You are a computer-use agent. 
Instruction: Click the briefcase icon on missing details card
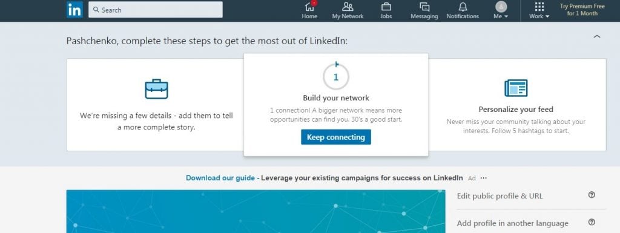tap(157, 89)
